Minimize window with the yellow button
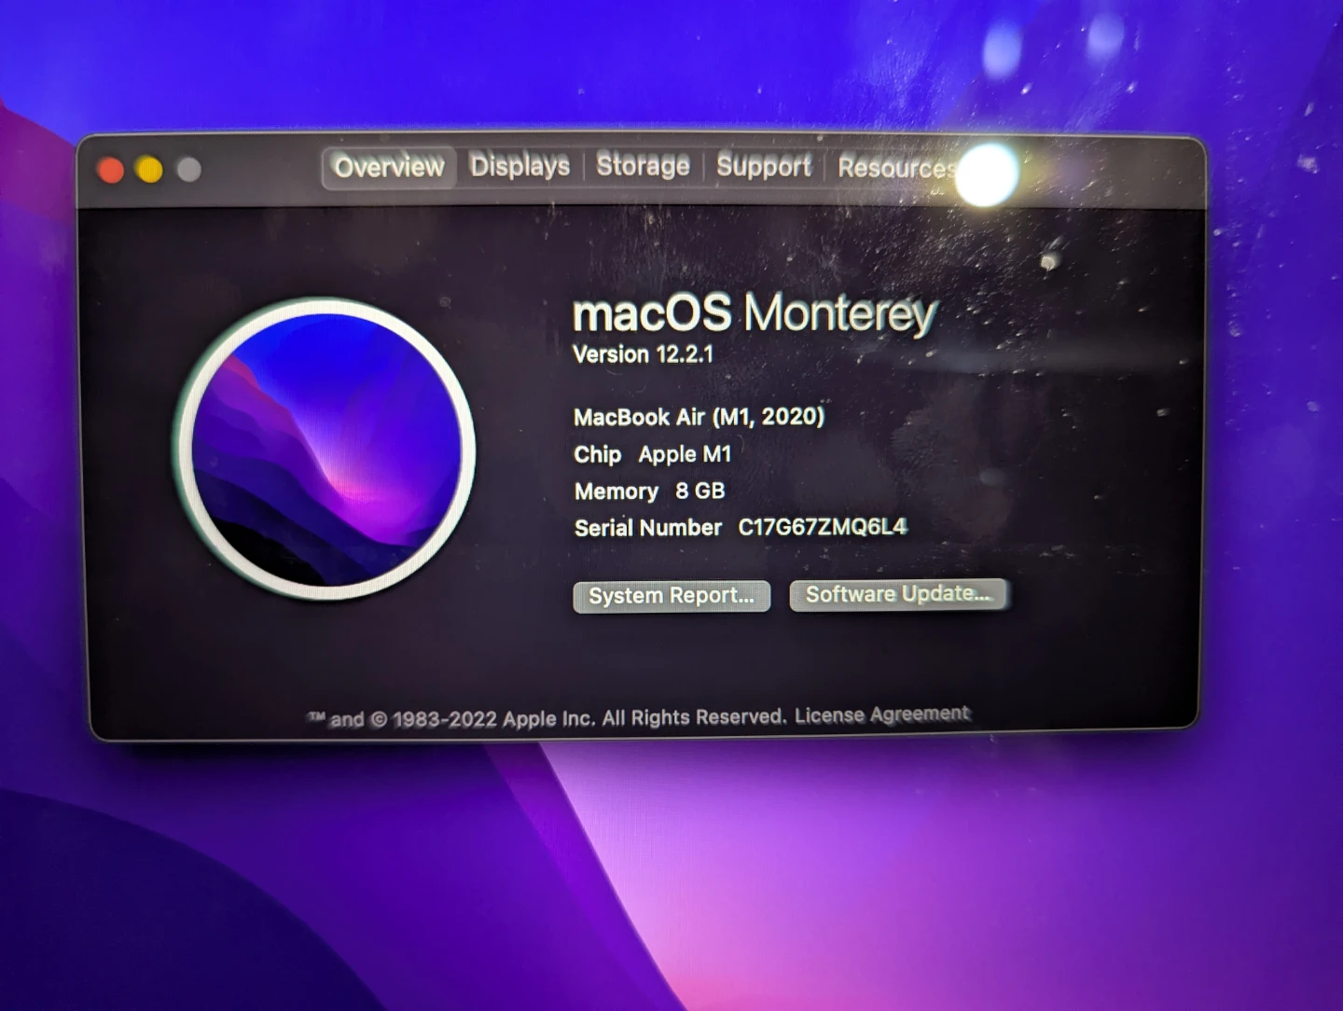 (149, 170)
